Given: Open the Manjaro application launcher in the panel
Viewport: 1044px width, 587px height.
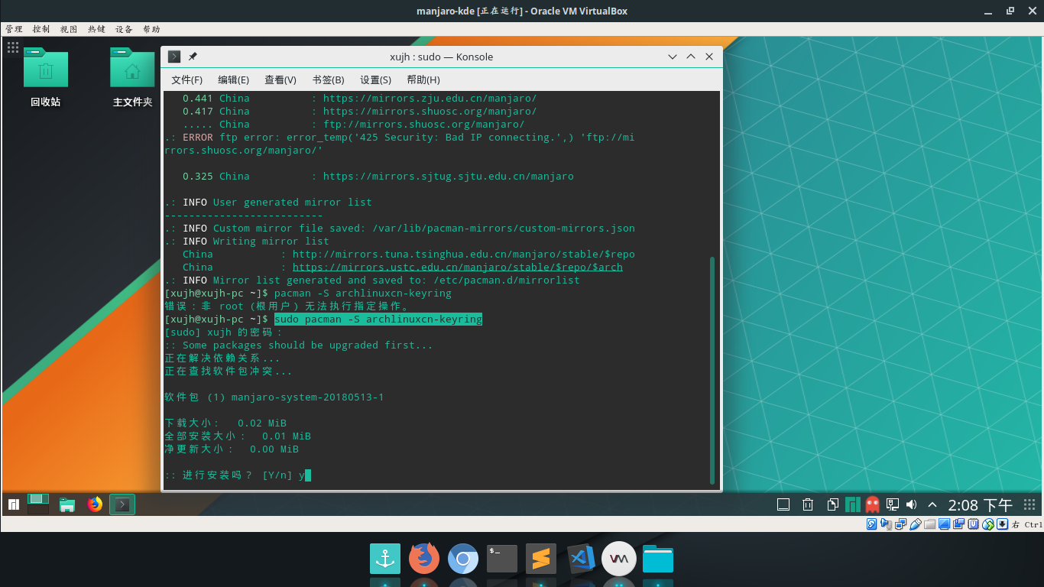Looking at the screenshot, I should click(13, 504).
